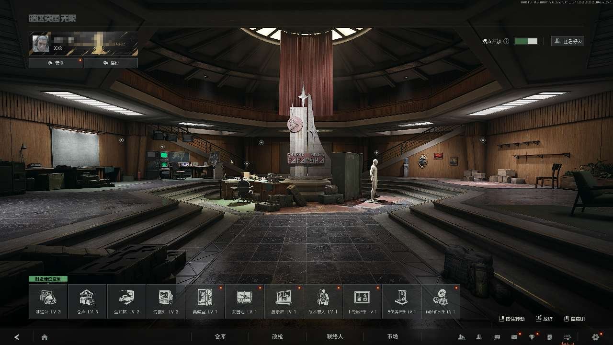This screenshot has width=613, height=345.
Task: Toggle the hideout open switch
Action: [x=526, y=41]
